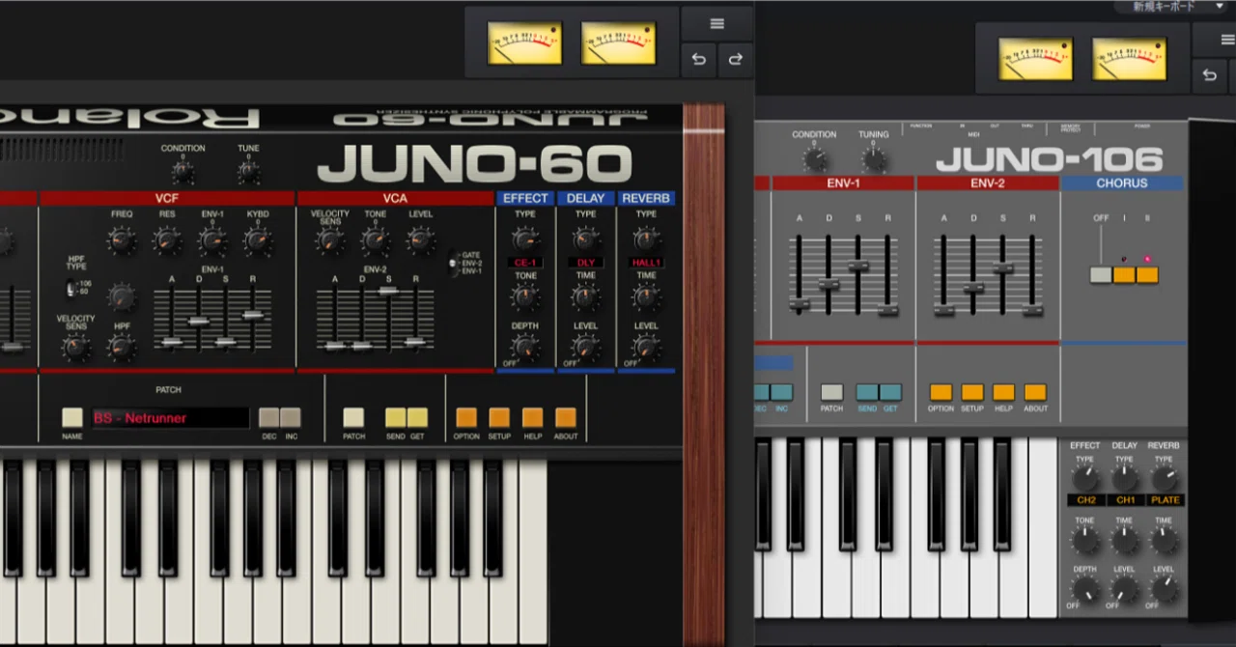1236x647 pixels.
Task: Click the JUNO-60 CONDITION knob
Action: (183, 173)
